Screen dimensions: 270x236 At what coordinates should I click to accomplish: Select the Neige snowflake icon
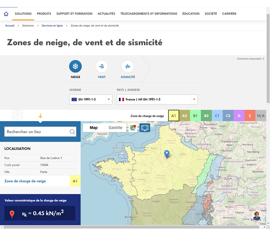[75, 66]
